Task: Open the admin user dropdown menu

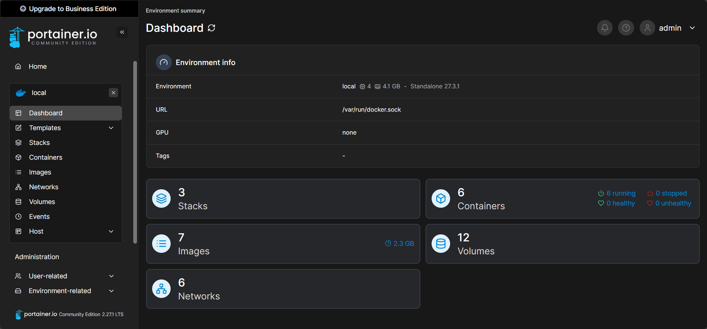Action: click(x=692, y=28)
